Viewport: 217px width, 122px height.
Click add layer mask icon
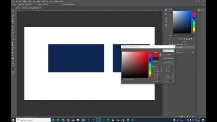(182, 117)
